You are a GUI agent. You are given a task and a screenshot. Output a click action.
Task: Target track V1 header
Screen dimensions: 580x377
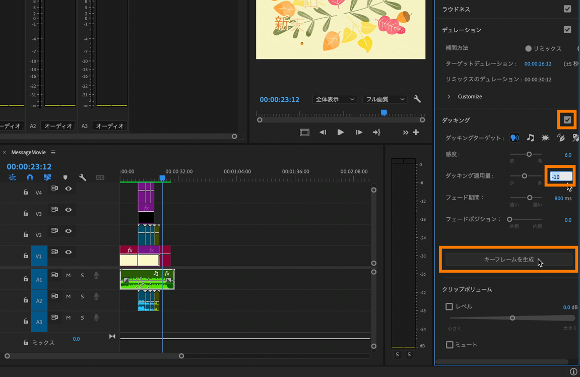click(39, 256)
